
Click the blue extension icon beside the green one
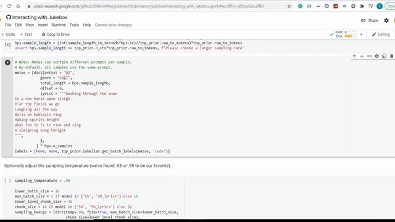[x=309, y=6]
